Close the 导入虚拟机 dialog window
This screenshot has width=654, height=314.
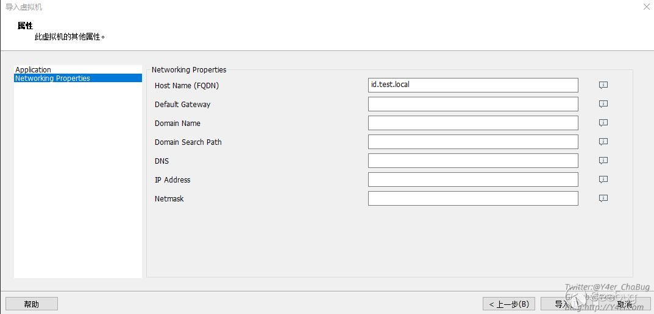646,7
